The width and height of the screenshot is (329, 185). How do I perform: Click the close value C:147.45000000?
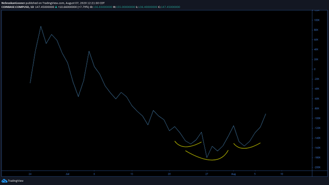pos(169,7)
